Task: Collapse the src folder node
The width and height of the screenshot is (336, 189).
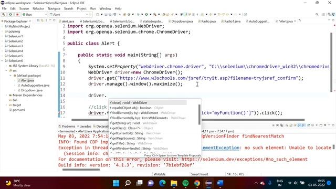Action: point(6,71)
